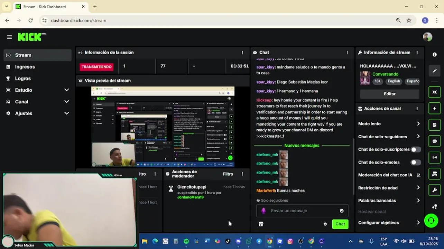Open Restricción de edad options
The width and height of the screenshot is (444, 249).
coord(389,188)
